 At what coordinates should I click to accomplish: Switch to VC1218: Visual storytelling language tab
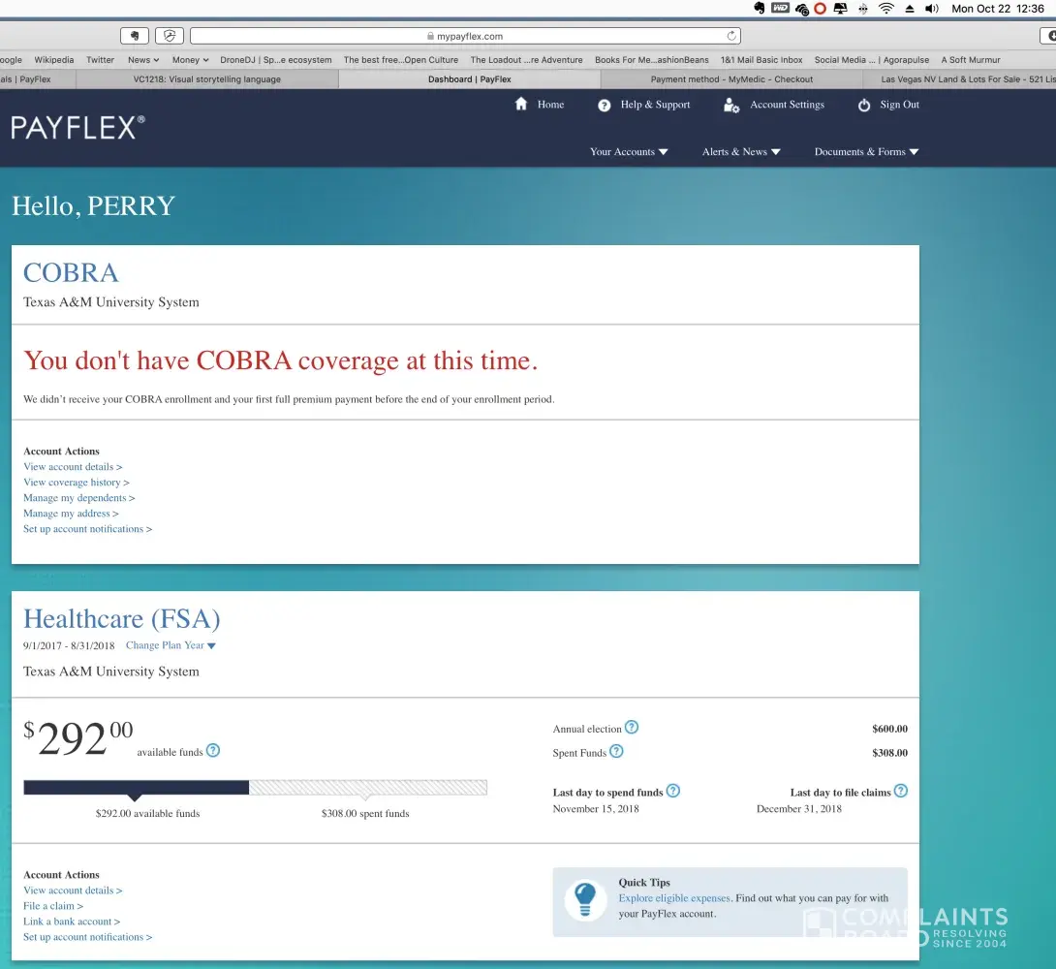click(207, 79)
